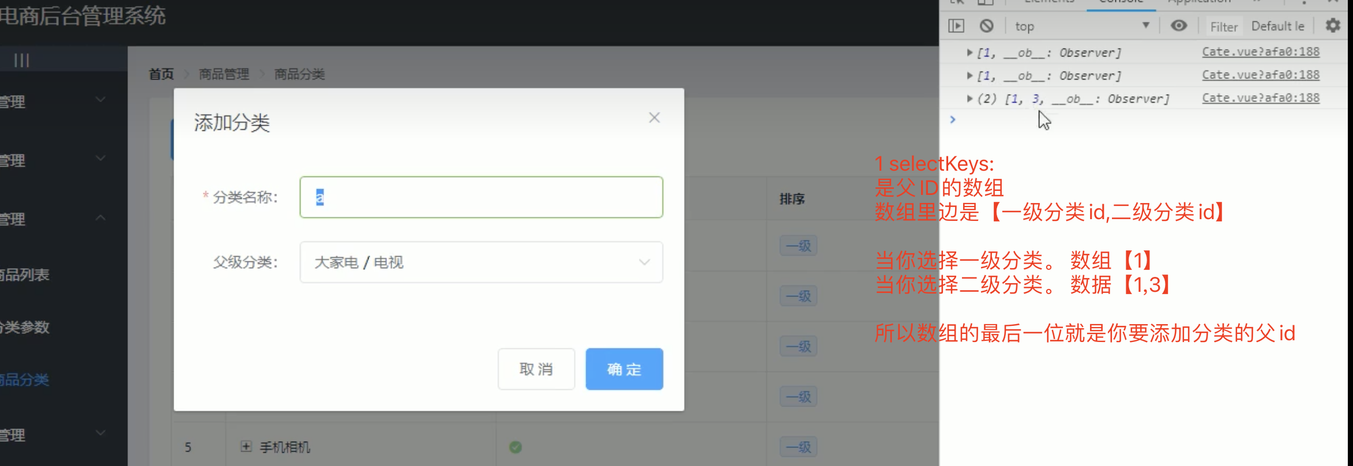Screen dimensions: 1353x466
Task: Open the top context dropdown in DevTools
Action: (1083, 26)
